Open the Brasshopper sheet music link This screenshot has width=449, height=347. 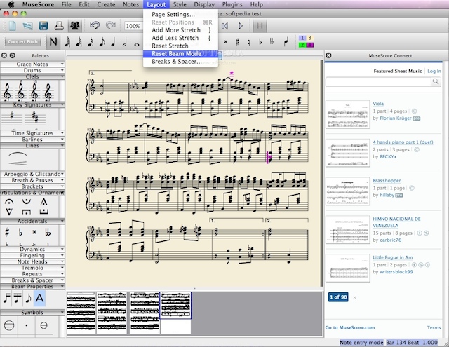pyautogui.click(x=387, y=180)
